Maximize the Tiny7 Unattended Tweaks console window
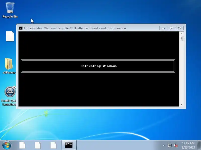 pos(171,28)
